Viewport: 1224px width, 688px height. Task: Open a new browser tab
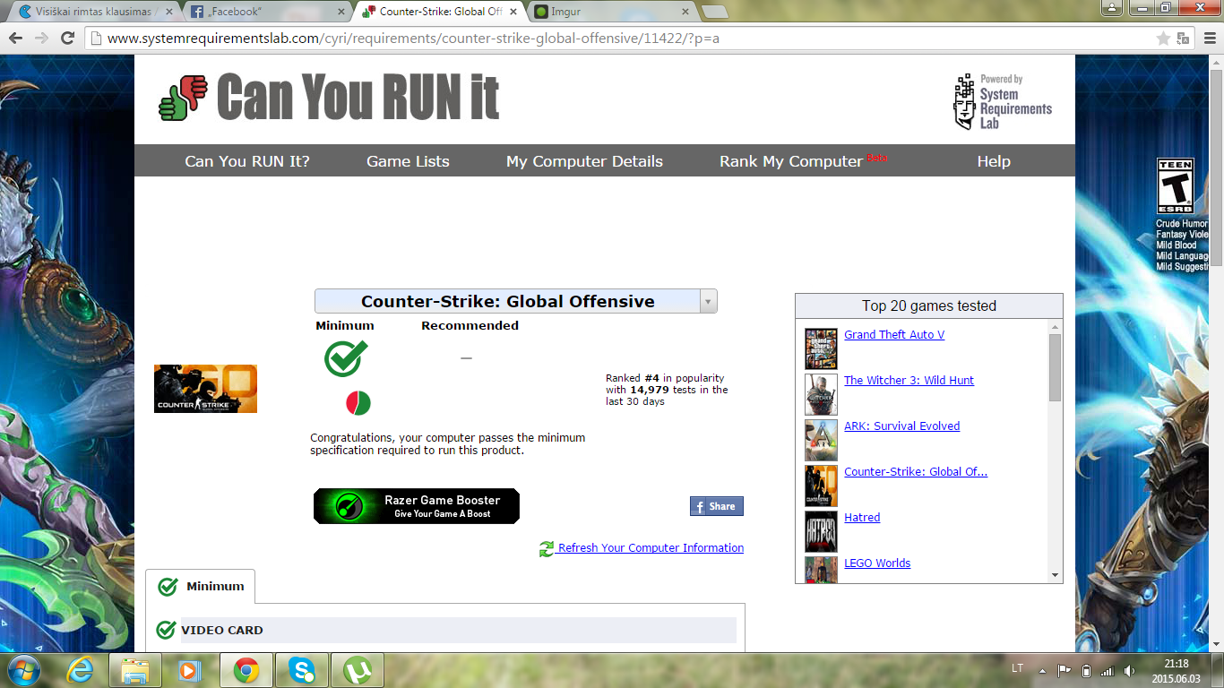[714, 12]
